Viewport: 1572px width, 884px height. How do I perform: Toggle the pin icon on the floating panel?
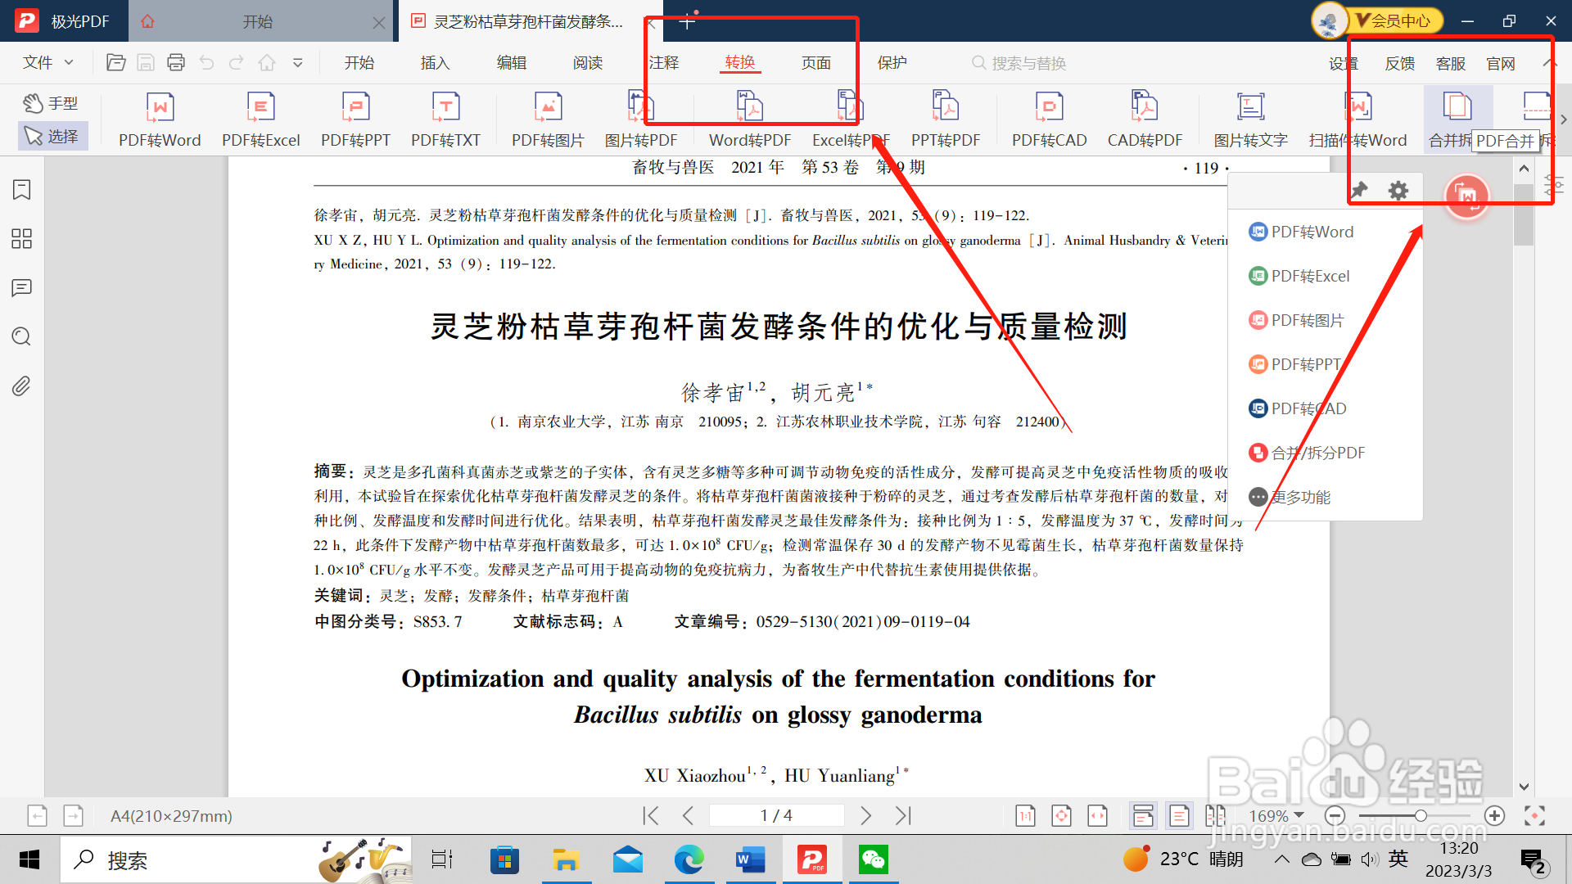tap(1359, 191)
